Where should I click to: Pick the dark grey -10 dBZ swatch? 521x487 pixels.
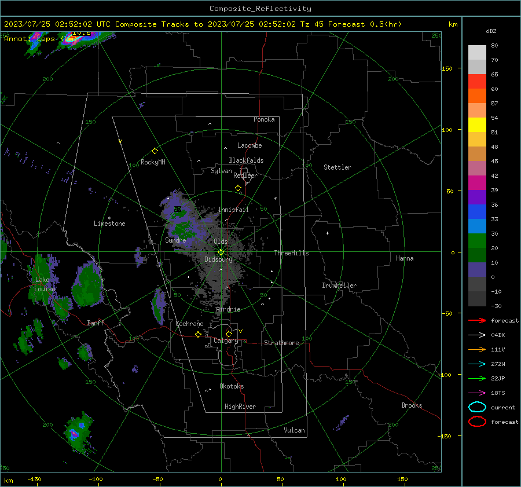point(477,299)
